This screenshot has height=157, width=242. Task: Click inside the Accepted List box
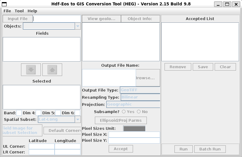(x=200, y=42)
